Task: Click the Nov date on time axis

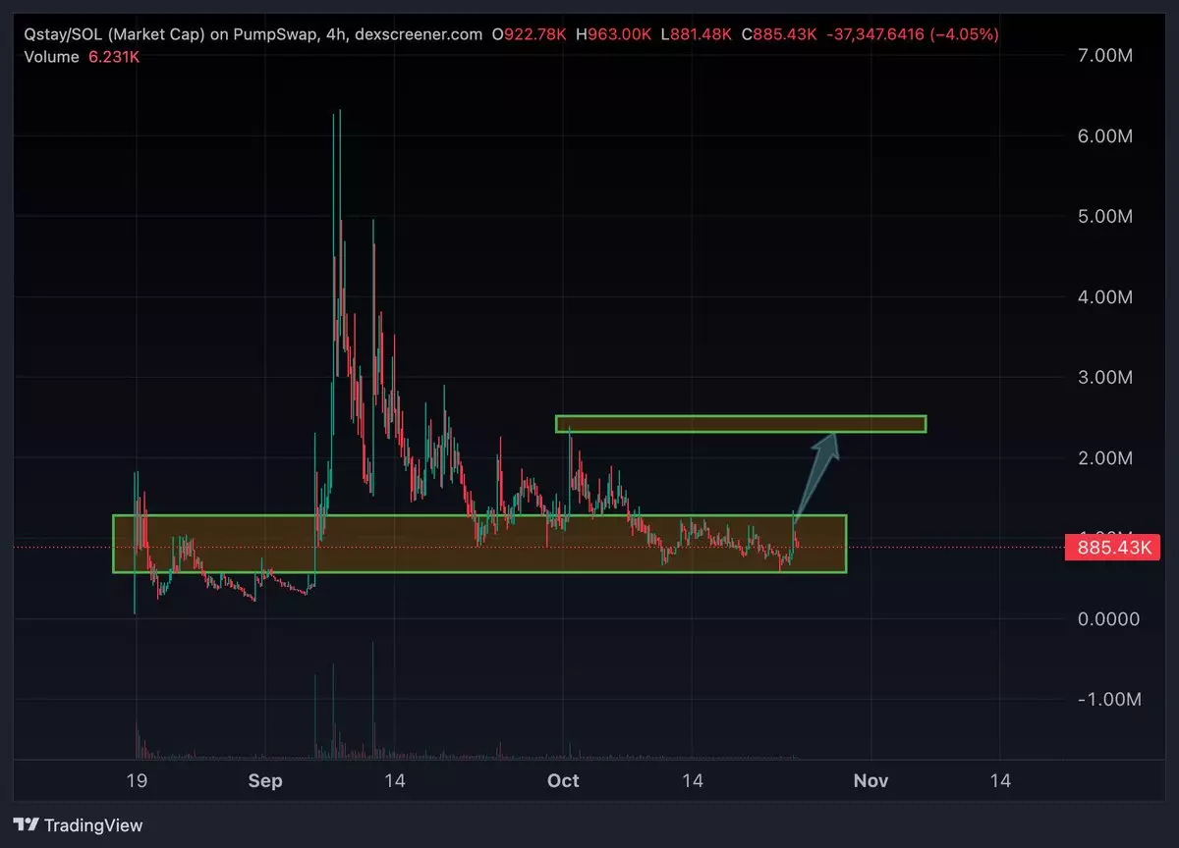Action: tap(870, 781)
